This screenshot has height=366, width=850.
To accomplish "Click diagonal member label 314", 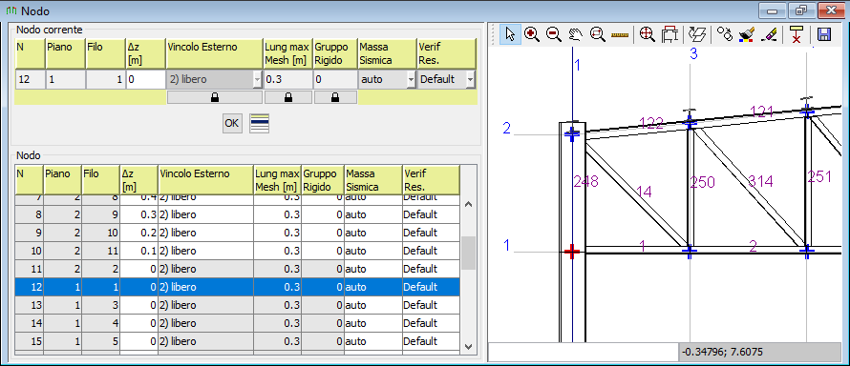I will click(760, 182).
